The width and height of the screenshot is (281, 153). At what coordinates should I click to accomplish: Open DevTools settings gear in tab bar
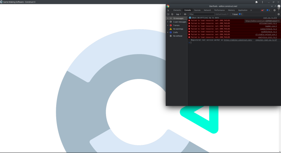coord(274,10)
